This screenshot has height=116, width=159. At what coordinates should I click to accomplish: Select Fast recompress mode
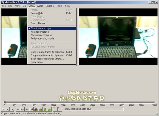point(52,32)
